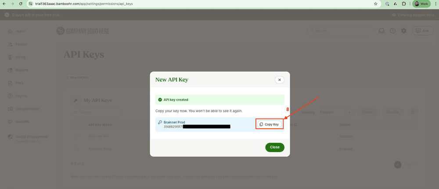
Task: Click the Status column header
Action: click(345, 125)
